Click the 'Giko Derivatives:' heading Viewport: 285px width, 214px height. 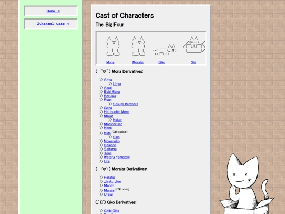click(121, 202)
